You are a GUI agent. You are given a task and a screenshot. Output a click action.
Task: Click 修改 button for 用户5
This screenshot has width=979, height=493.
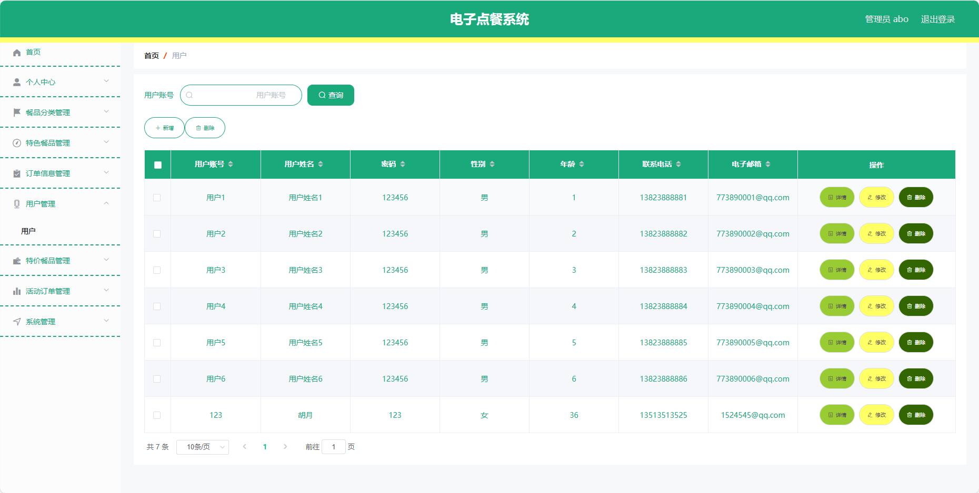(x=876, y=343)
